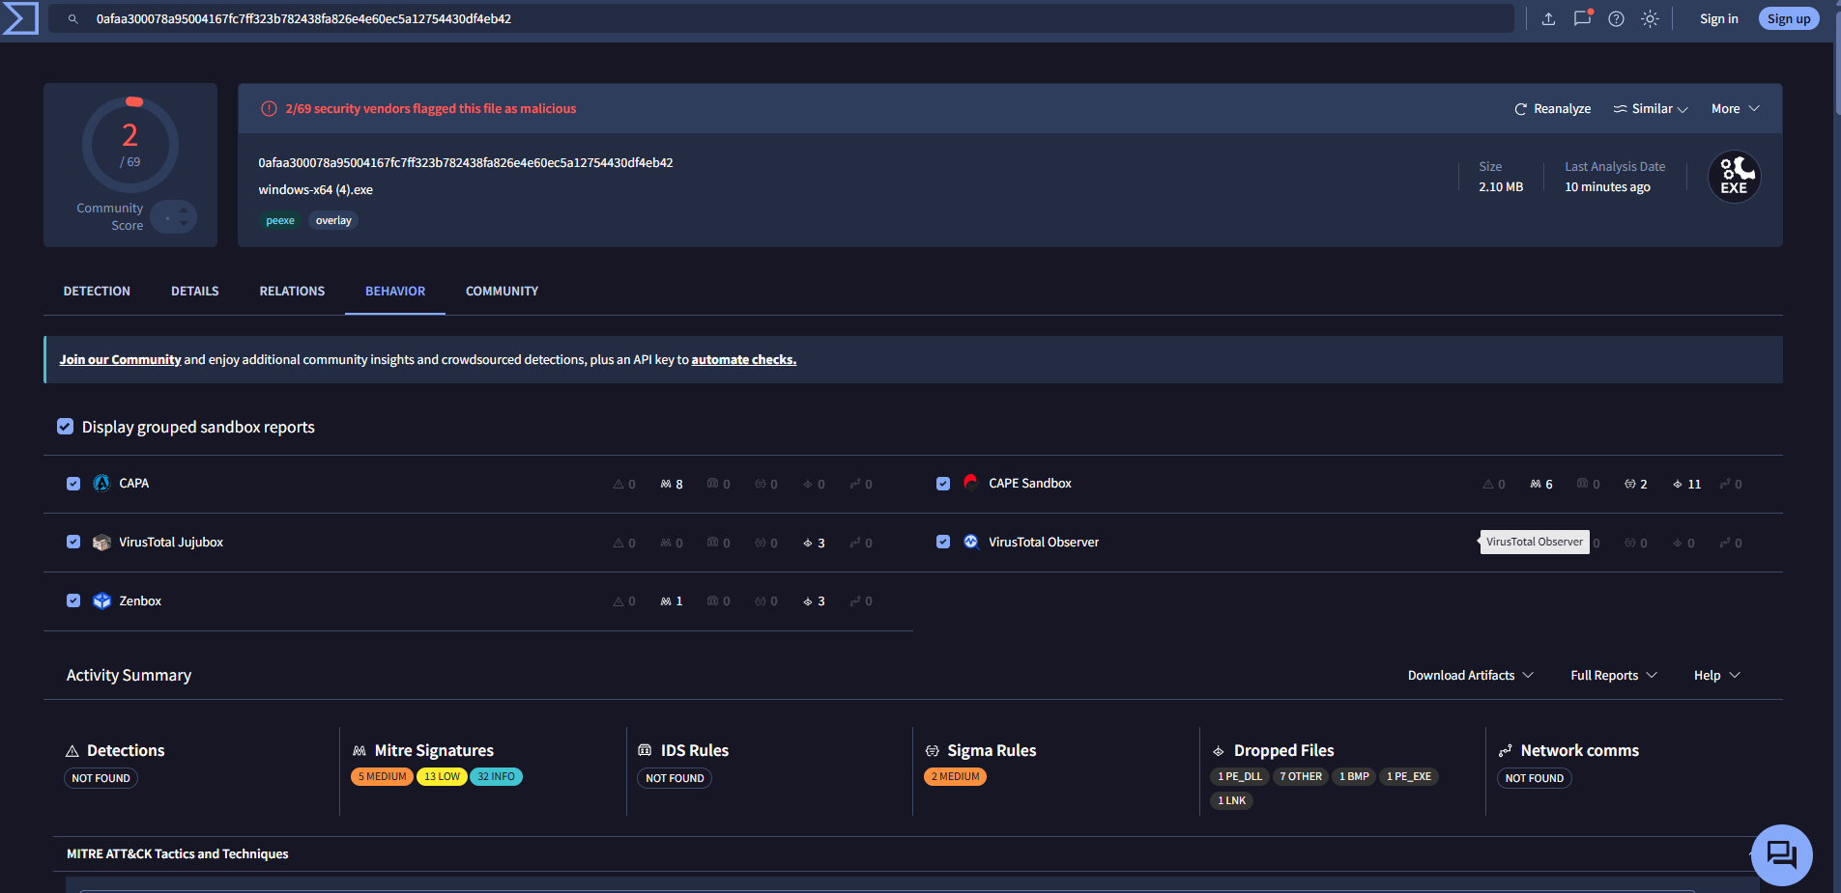Click into the hash search field
The height and width of the screenshot is (893, 1841).
[x=783, y=18]
